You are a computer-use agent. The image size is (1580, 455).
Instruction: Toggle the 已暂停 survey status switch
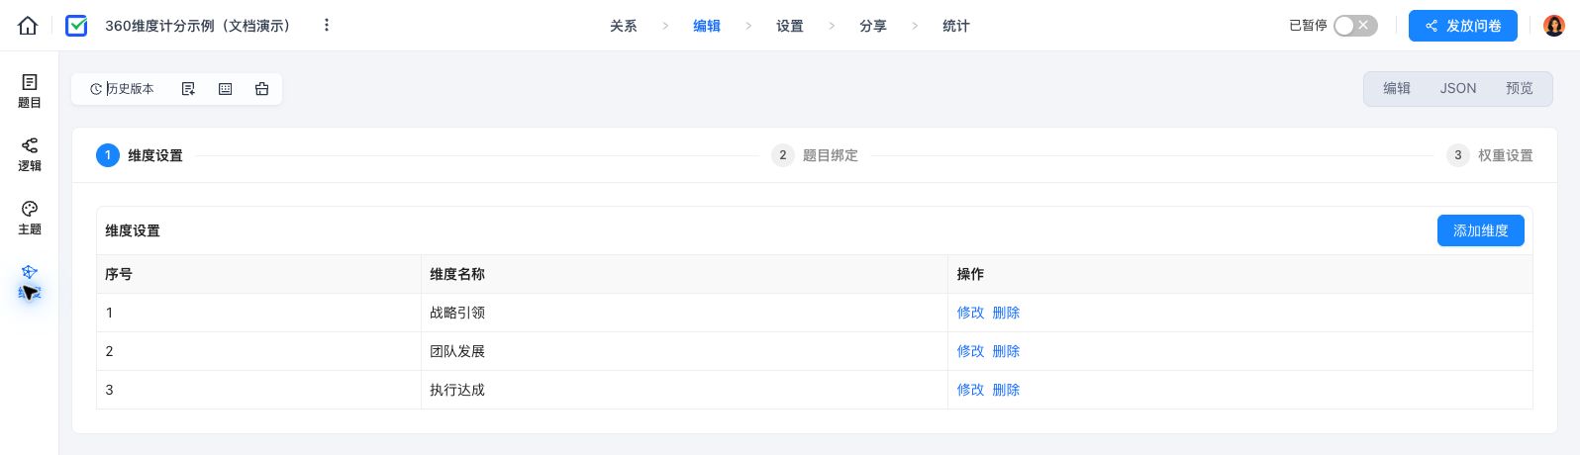(1355, 26)
